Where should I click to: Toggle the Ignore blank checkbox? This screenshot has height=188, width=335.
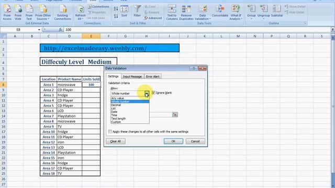(x=153, y=93)
